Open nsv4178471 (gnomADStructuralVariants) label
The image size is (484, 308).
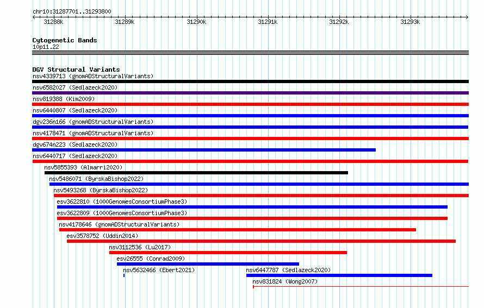[x=93, y=133]
